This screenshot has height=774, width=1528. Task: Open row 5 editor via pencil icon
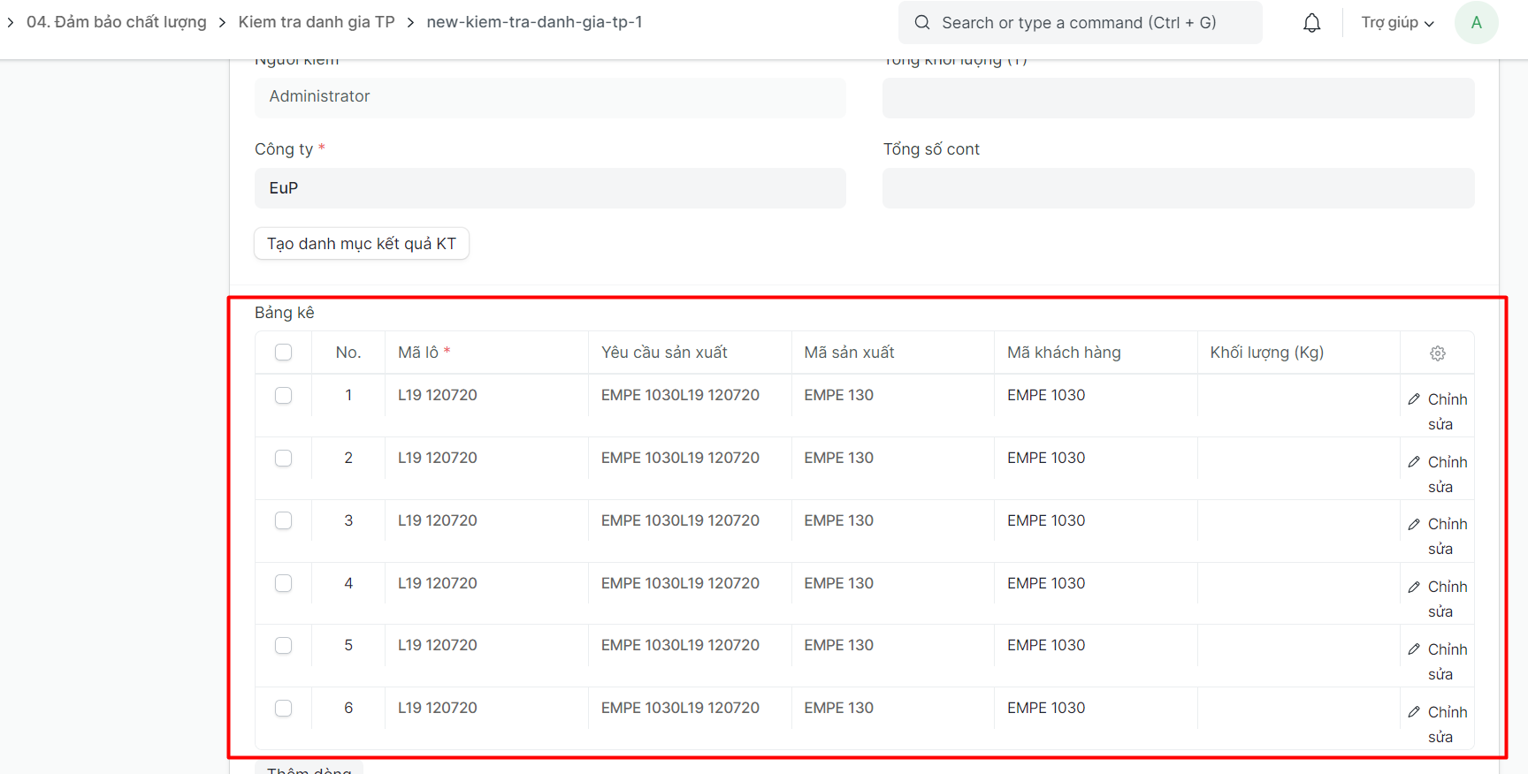(x=1414, y=649)
